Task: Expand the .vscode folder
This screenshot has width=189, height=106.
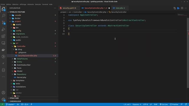Action: point(10,15)
